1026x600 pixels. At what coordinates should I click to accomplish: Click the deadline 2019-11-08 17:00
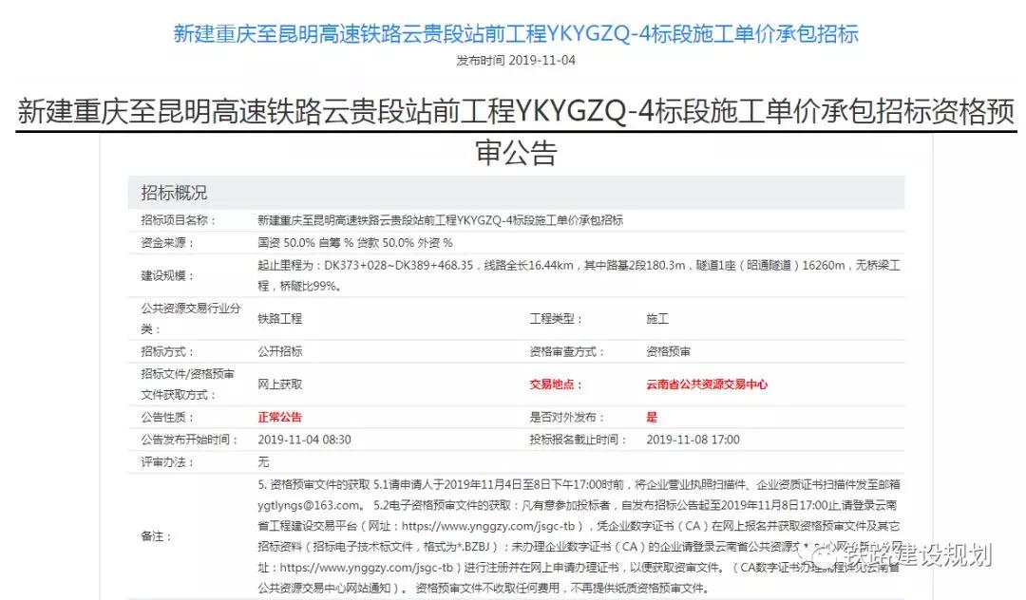point(693,440)
